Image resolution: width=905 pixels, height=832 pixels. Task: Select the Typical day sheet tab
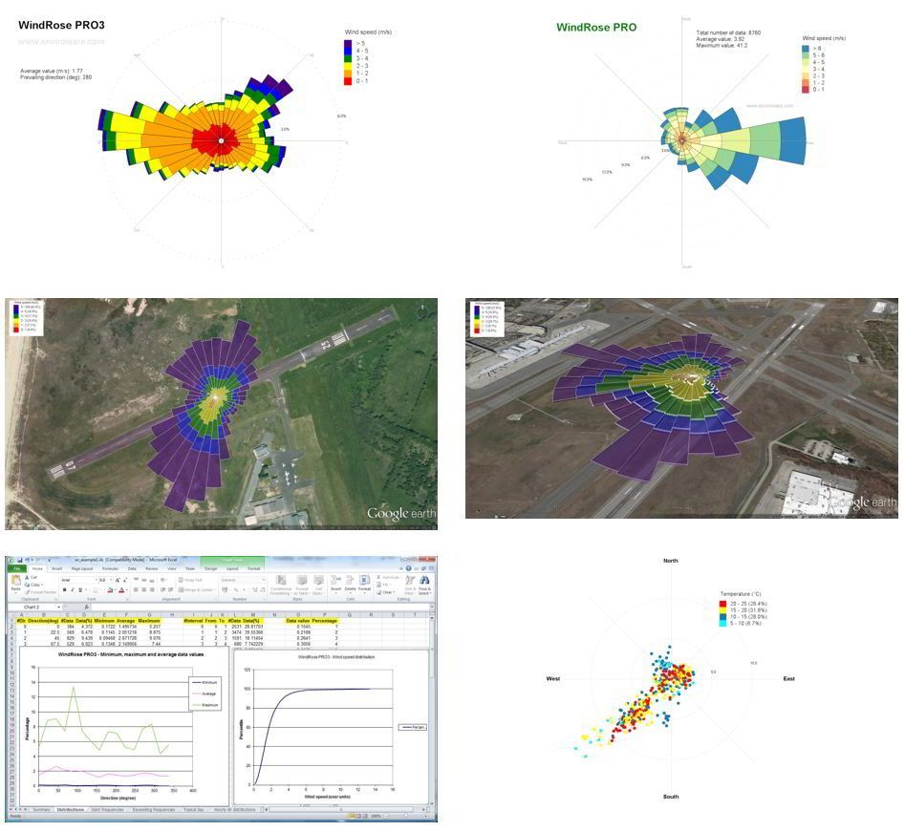point(194,809)
